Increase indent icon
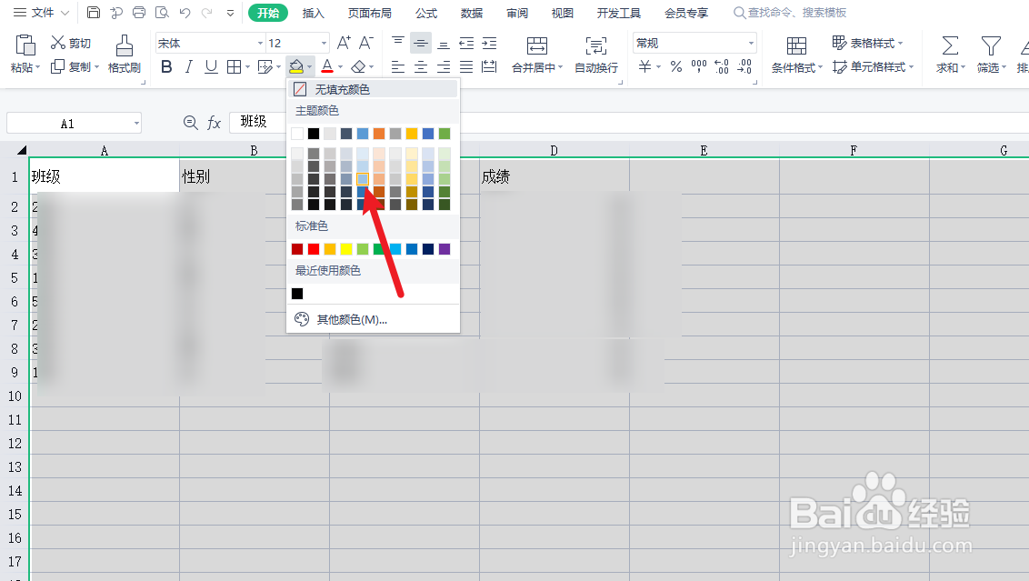Image resolution: width=1029 pixels, height=581 pixels. 490,44
